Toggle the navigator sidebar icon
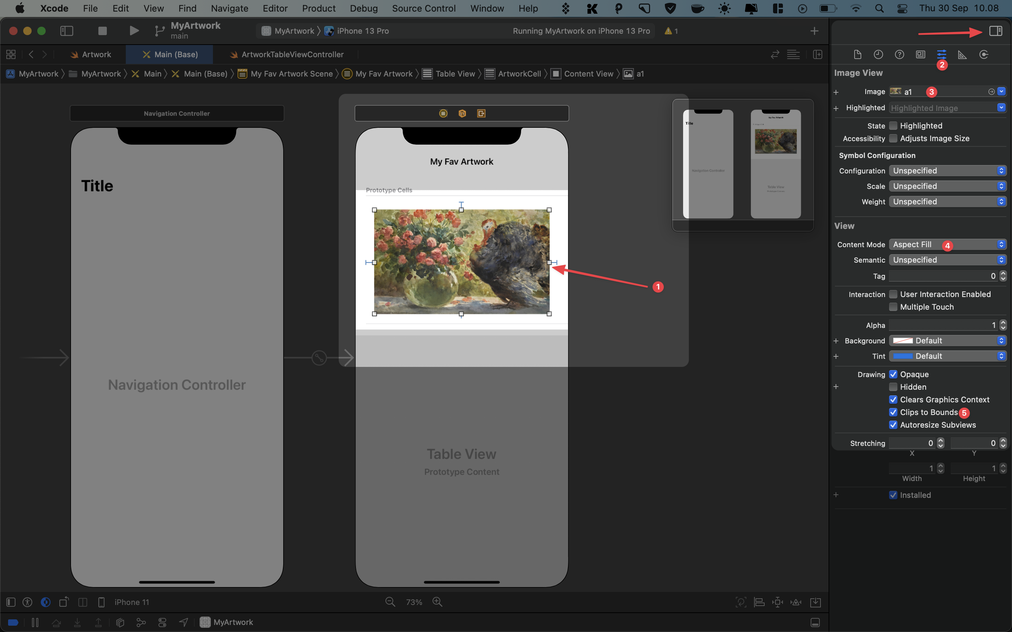 (x=67, y=31)
